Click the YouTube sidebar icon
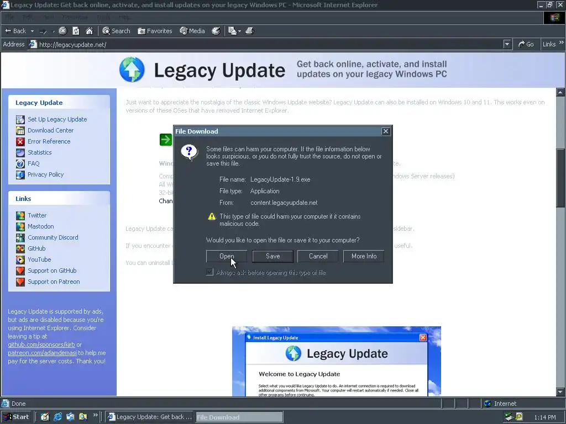 click(x=20, y=259)
